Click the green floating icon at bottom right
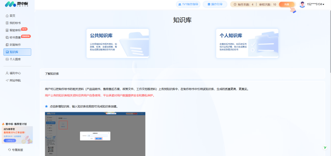Image resolution: width=331 pixels, height=156 pixels. 325,148
